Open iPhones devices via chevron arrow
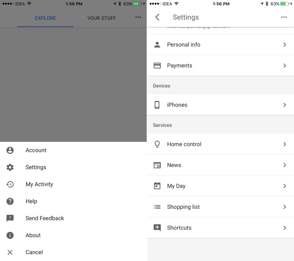This screenshot has width=294, height=261. [284, 105]
